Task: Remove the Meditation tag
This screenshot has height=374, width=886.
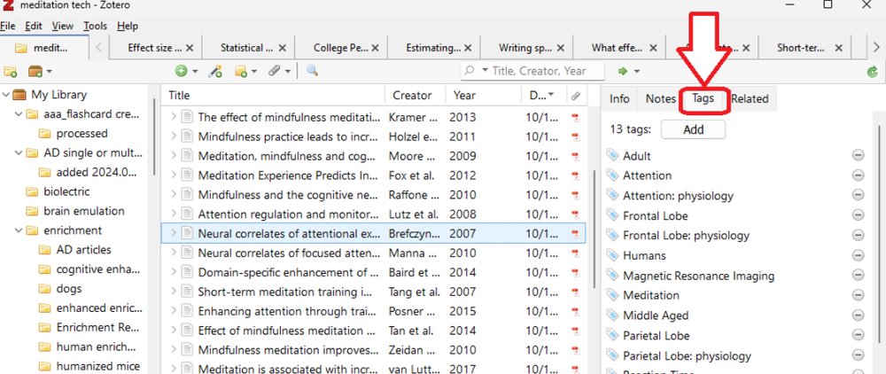Action: 858,295
